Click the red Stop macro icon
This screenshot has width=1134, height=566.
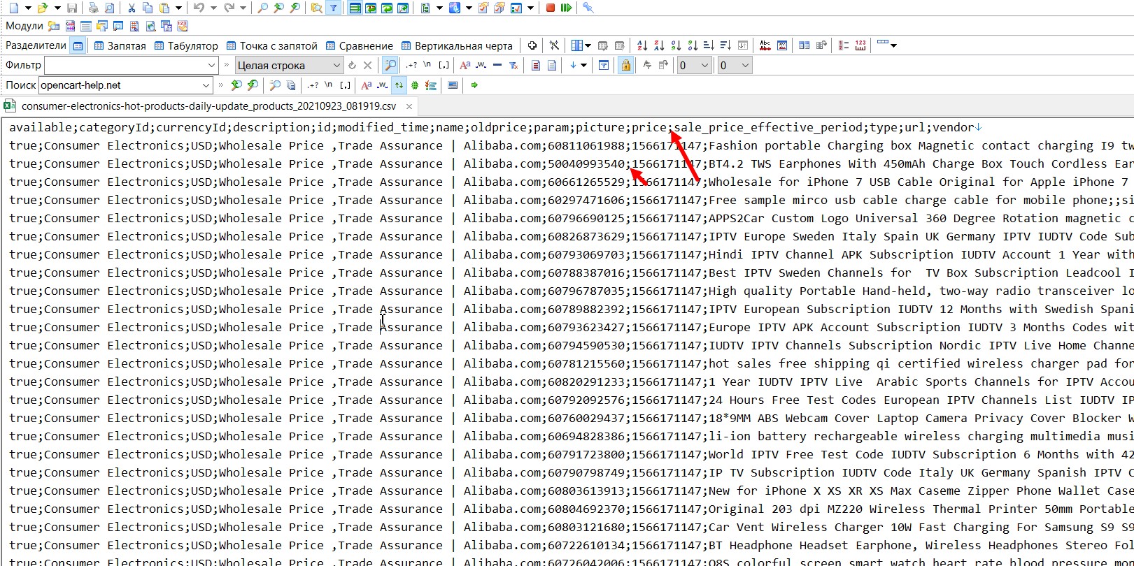[551, 8]
